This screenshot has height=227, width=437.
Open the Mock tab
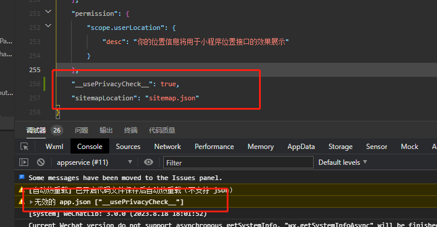pos(409,147)
